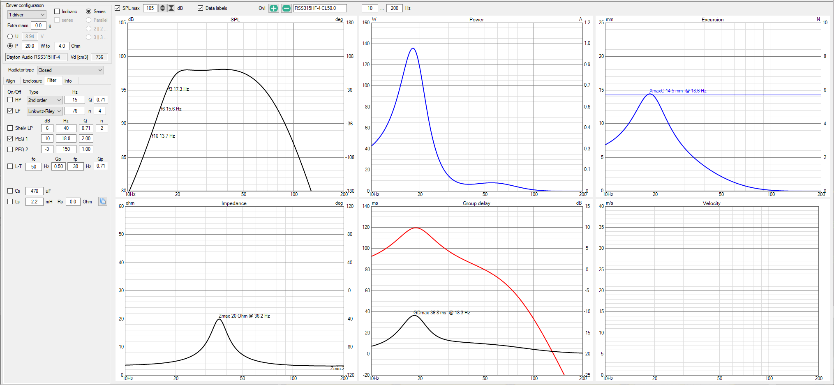Click the L-T fp 30 Hz field
The height and width of the screenshot is (385, 834).
[76, 167]
